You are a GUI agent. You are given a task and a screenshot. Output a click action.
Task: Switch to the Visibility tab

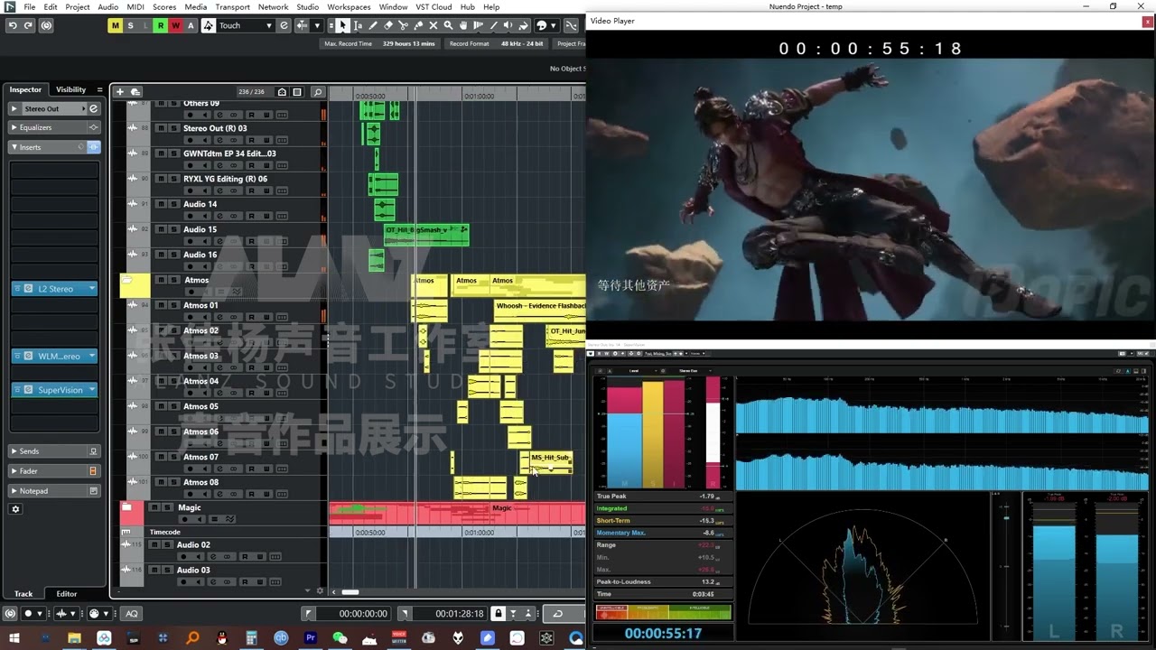tap(70, 89)
